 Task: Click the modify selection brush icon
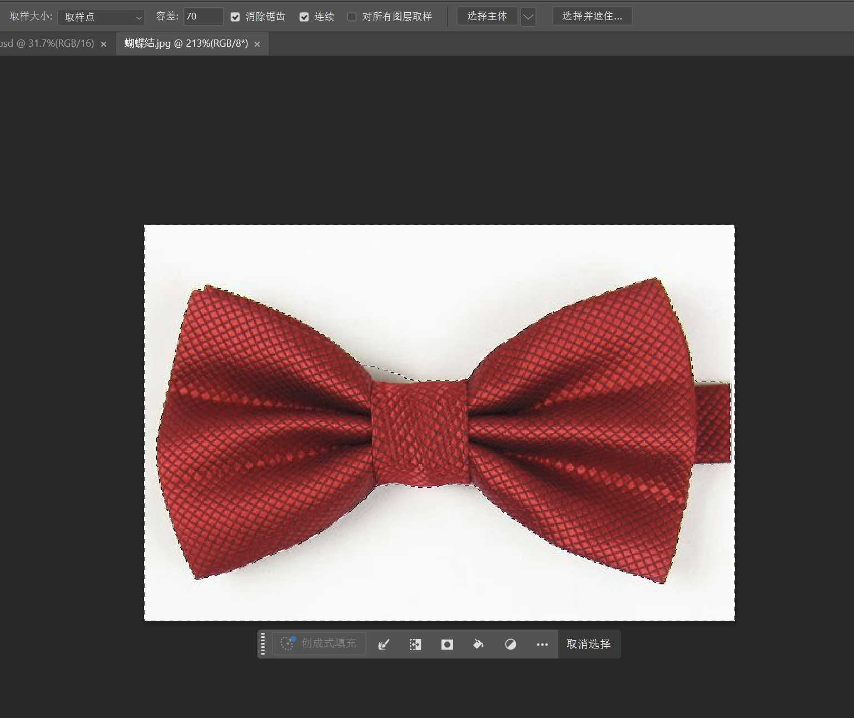384,644
